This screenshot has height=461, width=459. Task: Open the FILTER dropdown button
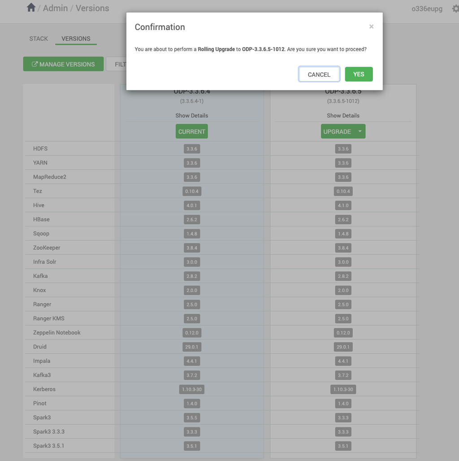(x=117, y=64)
